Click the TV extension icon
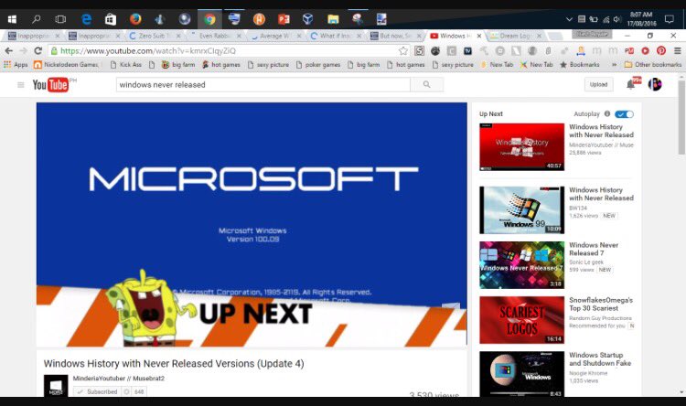Screen dimensions: 686x406 pyautogui.click(x=467, y=51)
